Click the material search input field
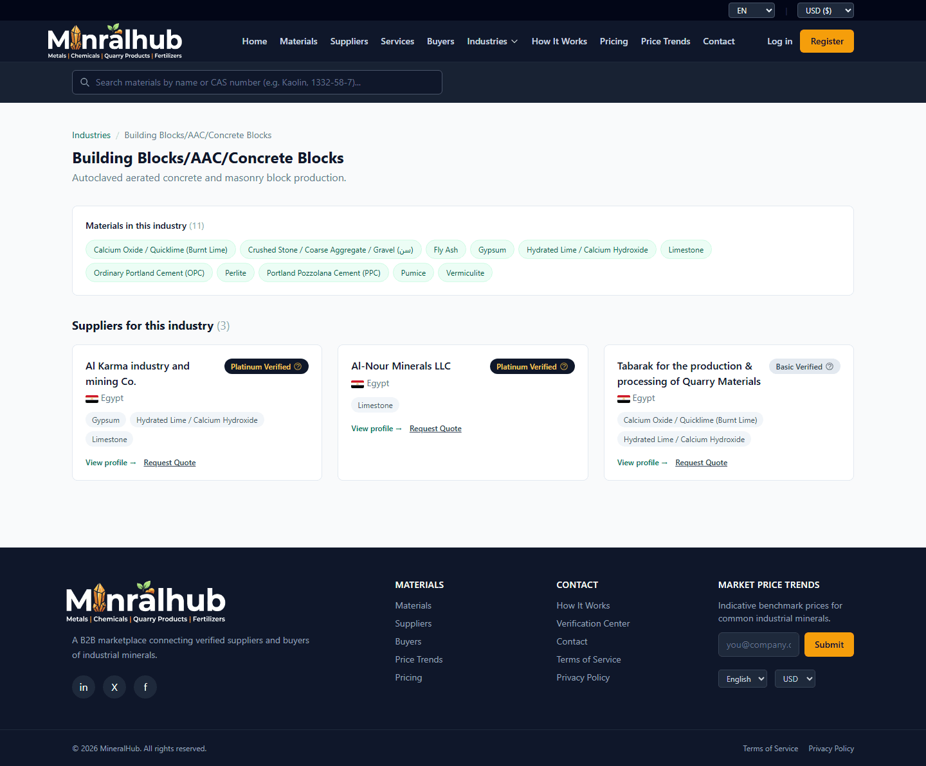 tap(257, 82)
